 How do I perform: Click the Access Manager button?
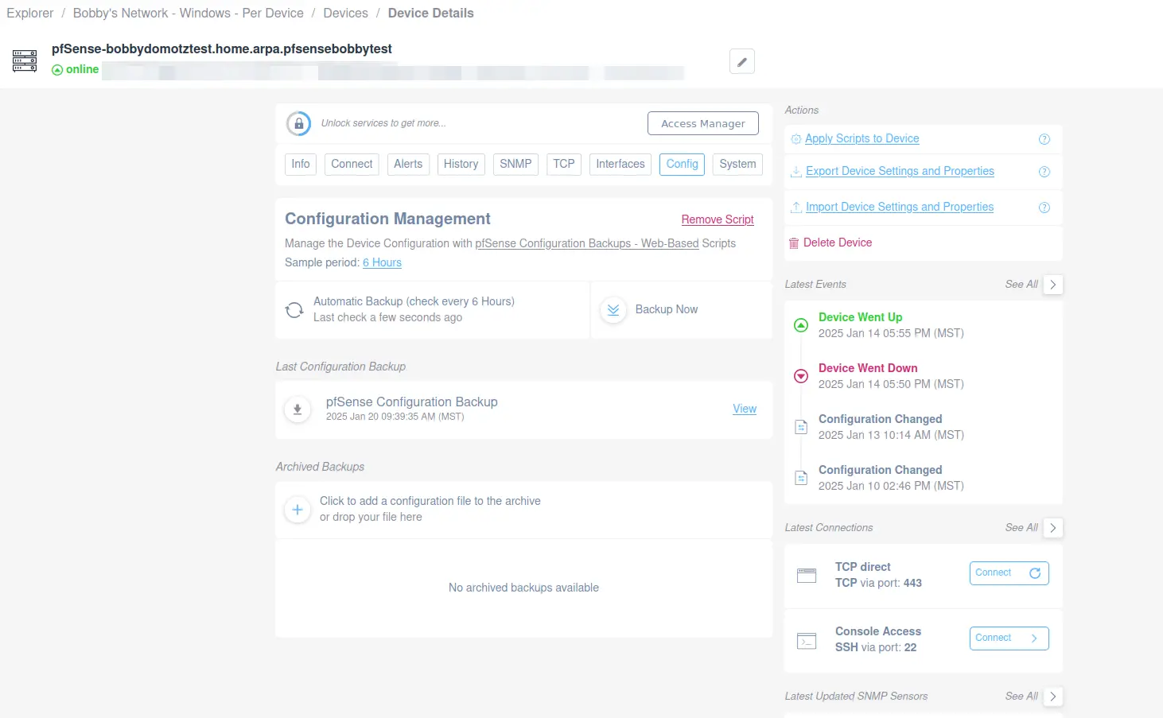(703, 123)
